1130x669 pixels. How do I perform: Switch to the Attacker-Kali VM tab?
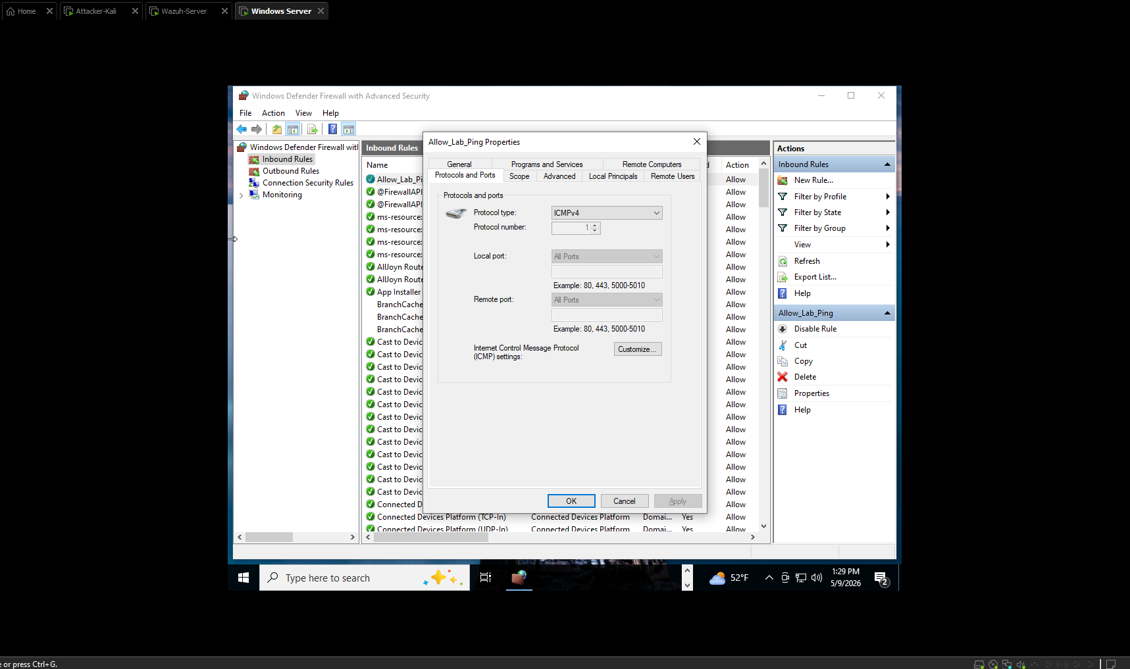(x=96, y=11)
